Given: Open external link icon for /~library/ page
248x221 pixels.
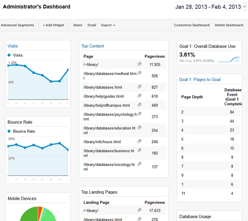Looking at the screenshot, I should click(x=139, y=64).
